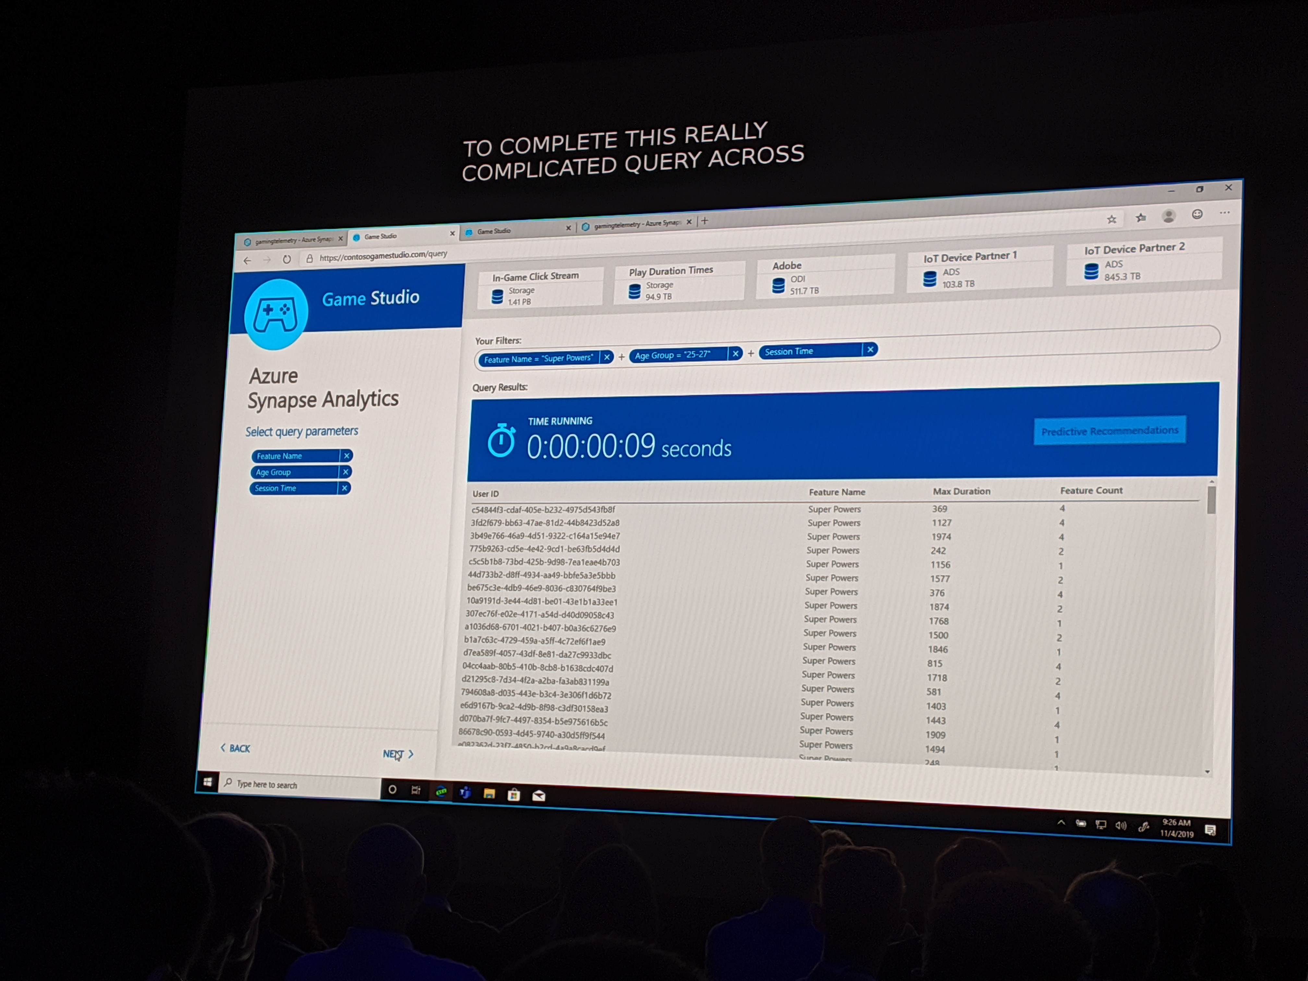Click the Cortana circle on the taskbar

coord(392,789)
